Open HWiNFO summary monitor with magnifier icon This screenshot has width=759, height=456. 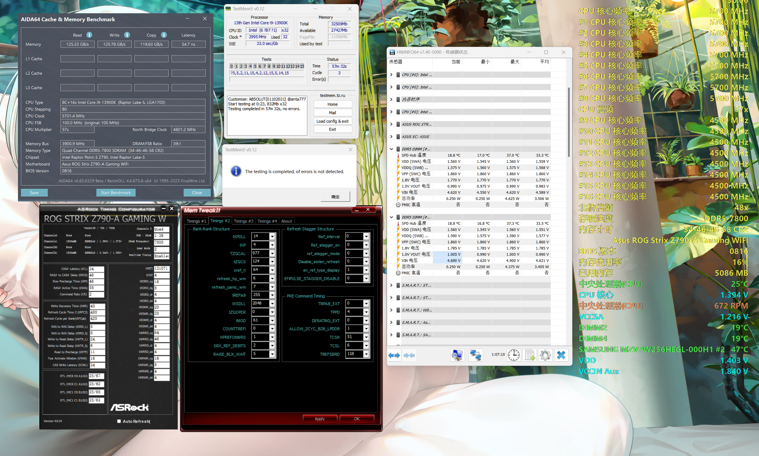(457, 355)
